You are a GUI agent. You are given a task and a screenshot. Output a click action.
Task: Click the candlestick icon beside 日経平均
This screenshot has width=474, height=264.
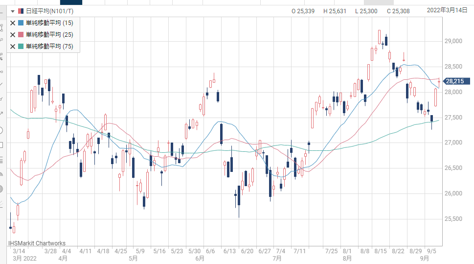[x=21, y=11]
